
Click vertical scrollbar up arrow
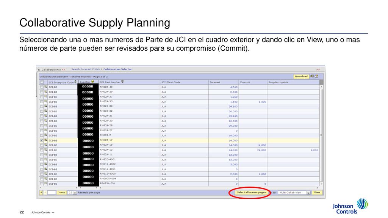[321, 87]
